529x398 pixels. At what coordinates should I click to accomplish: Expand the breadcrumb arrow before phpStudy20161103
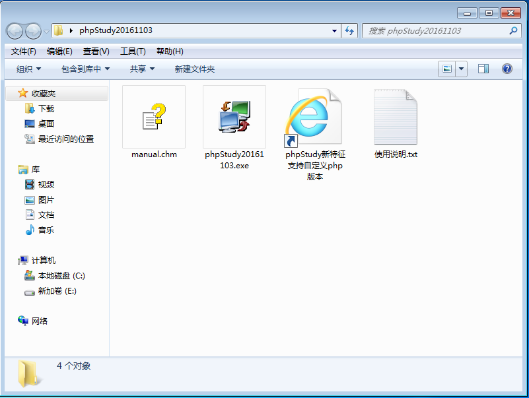71,30
